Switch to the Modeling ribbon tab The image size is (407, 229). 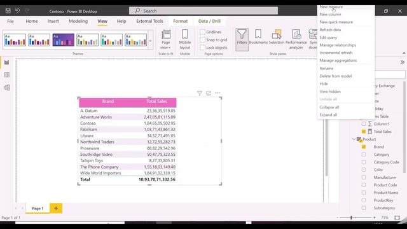tap(78, 21)
